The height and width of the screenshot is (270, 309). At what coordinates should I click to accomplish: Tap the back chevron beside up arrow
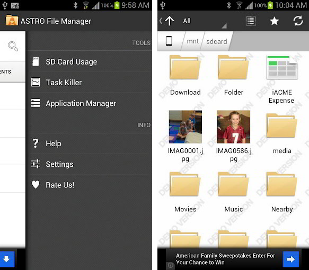pos(161,21)
